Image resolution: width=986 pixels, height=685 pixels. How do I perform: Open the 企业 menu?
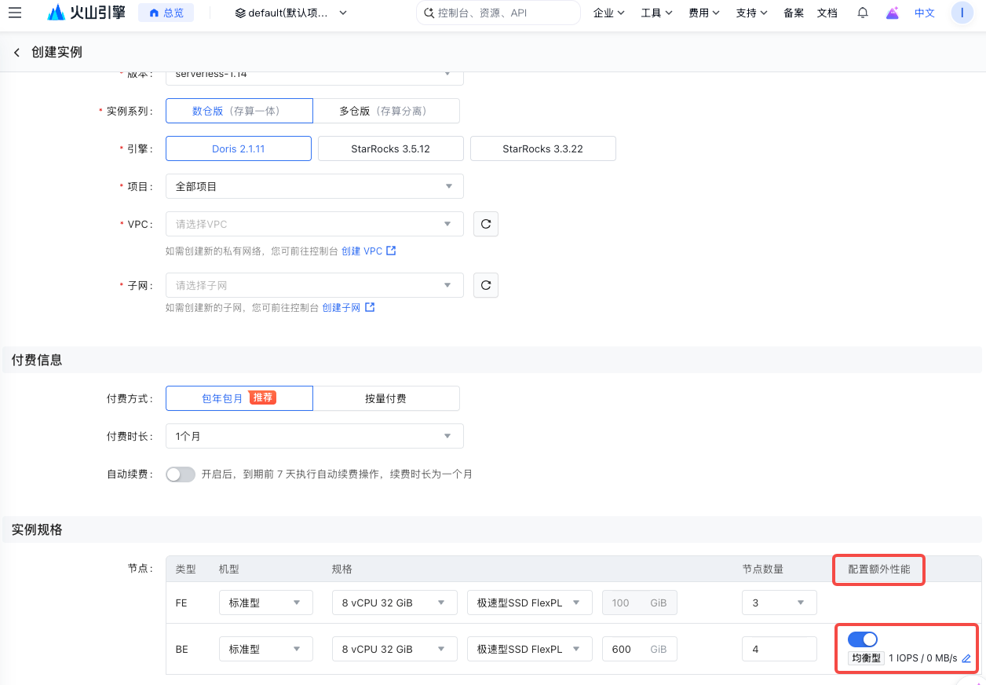(609, 13)
